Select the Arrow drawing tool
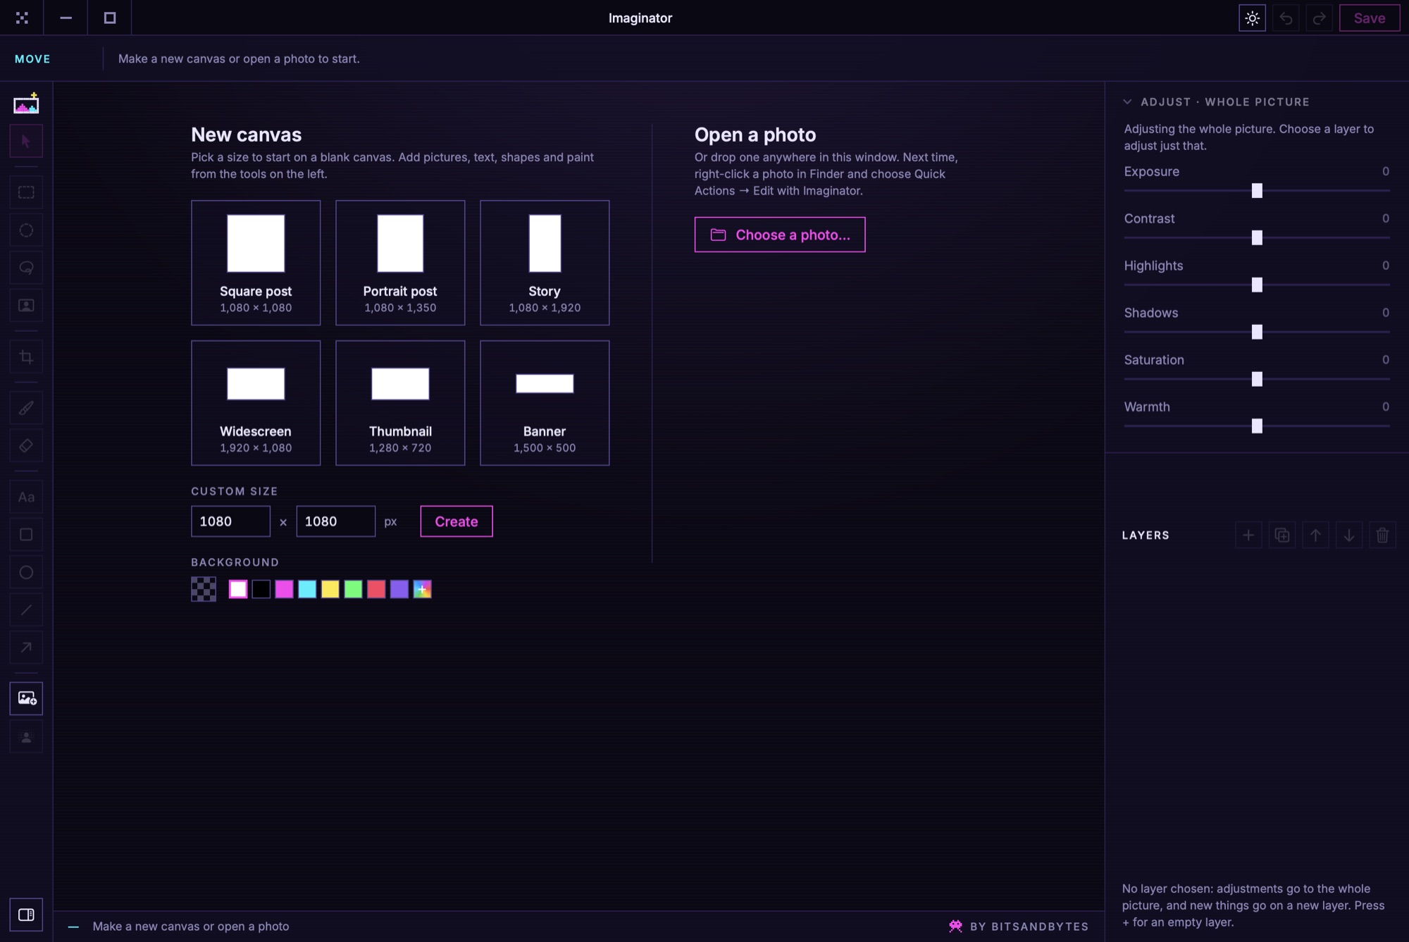Screen dimensions: 1409x942 [x=26, y=647]
